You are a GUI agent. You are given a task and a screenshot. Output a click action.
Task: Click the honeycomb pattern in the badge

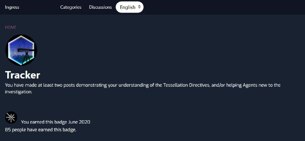(21, 44)
